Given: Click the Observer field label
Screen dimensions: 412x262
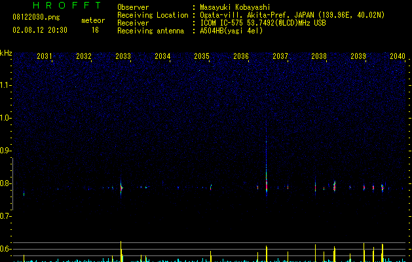Looking at the screenshot, I should [x=133, y=7].
